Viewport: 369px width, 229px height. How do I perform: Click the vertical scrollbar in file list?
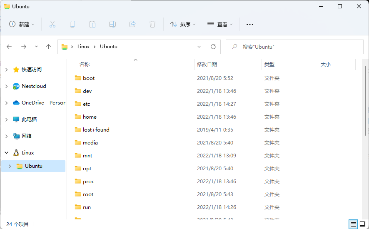click(365, 101)
